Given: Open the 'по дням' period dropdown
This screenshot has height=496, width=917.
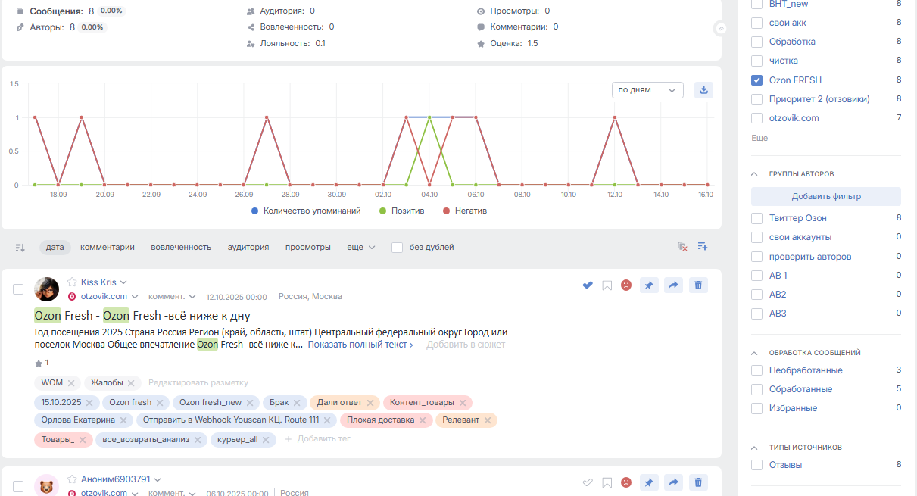Looking at the screenshot, I should [x=647, y=90].
